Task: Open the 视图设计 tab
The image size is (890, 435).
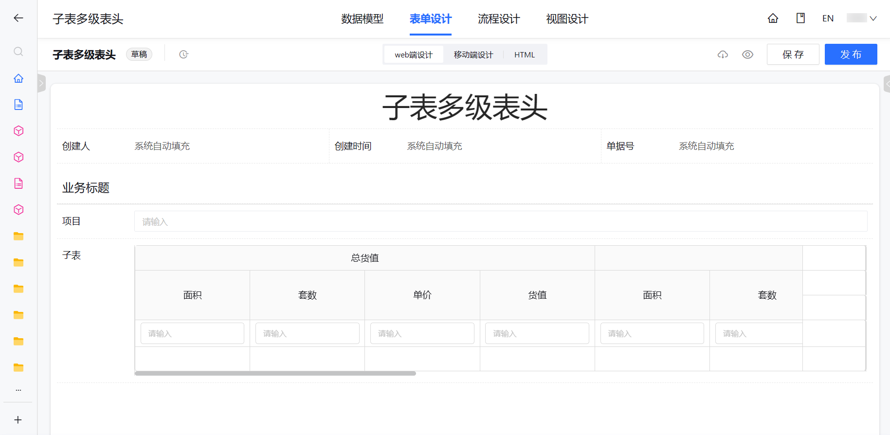Action: coord(567,19)
